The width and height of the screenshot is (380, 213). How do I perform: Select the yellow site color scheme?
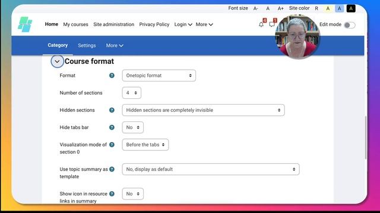(328, 8)
